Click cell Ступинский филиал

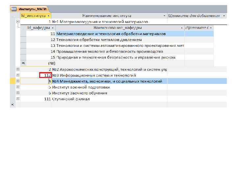tap(109, 99)
